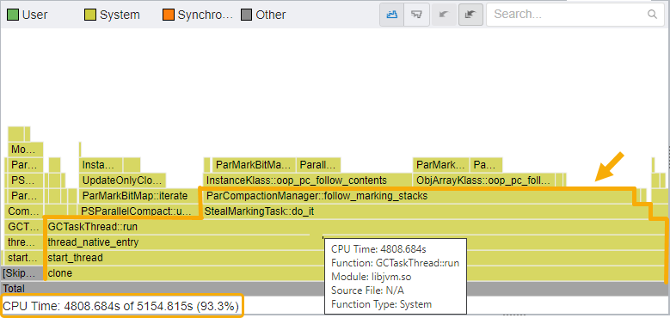Toggle the green User legend swatch
The width and height of the screenshot is (670, 318).
[13, 15]
